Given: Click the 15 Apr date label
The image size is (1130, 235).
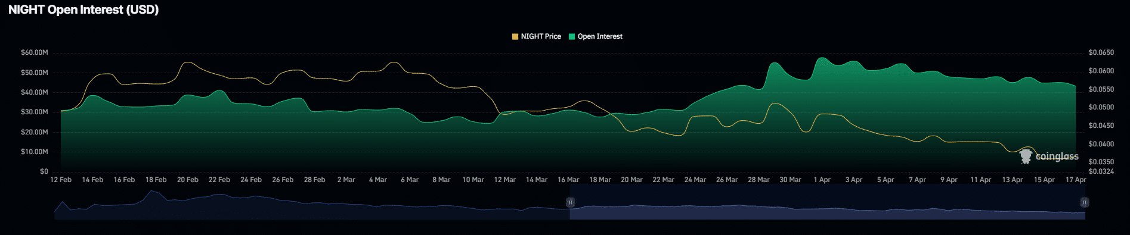Looking at the screenshot, I should [x=1044, y=180].
